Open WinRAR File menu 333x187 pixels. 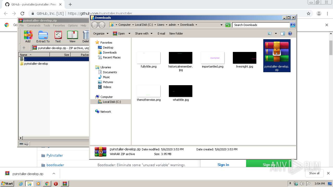[x=22, y=25]
